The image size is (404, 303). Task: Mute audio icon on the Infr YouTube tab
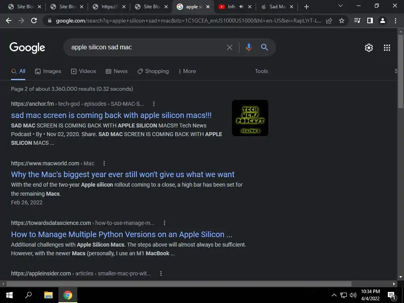[x=241, y=7]
